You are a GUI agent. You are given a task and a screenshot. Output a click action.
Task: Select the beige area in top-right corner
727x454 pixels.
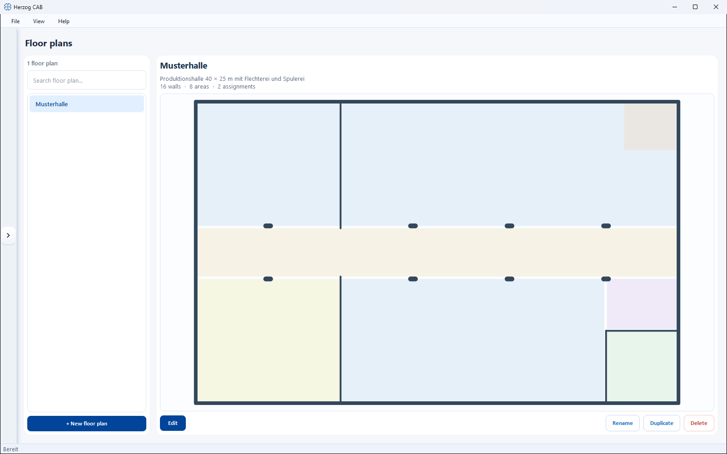650,127
